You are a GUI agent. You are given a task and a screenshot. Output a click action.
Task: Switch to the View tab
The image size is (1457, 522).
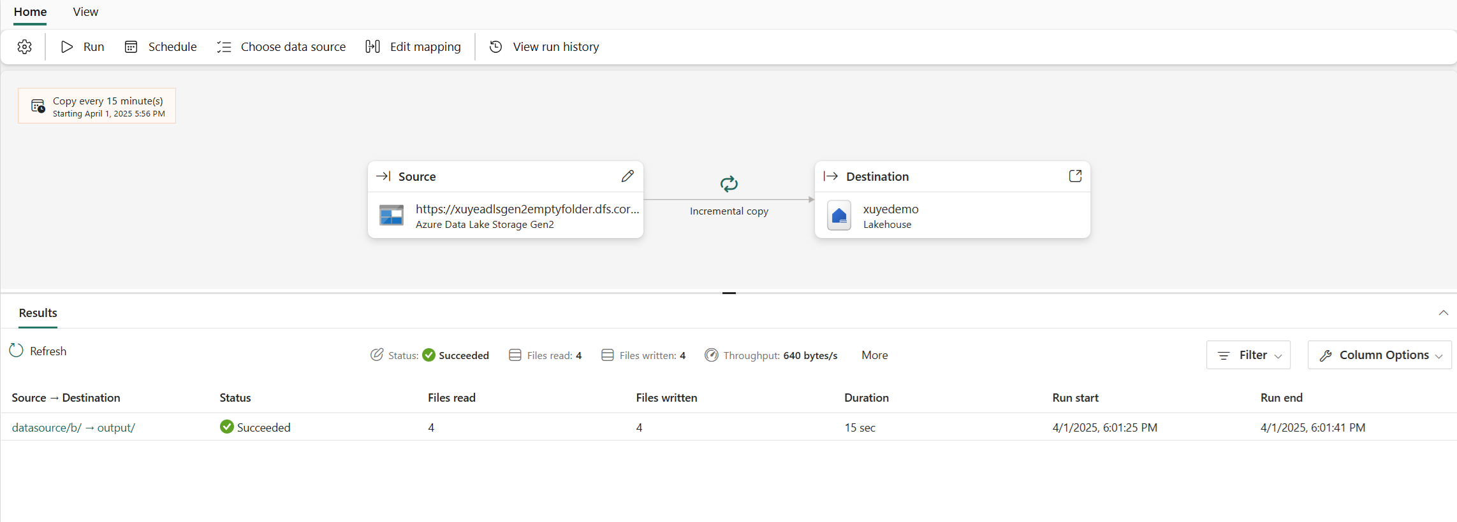(85, 12)
